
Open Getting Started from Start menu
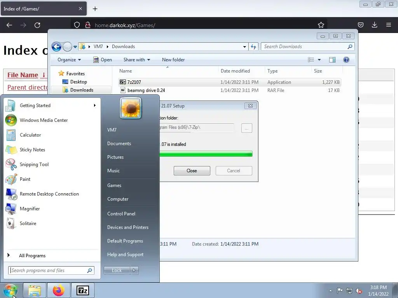pyautogui.click(x=52, y=106)
